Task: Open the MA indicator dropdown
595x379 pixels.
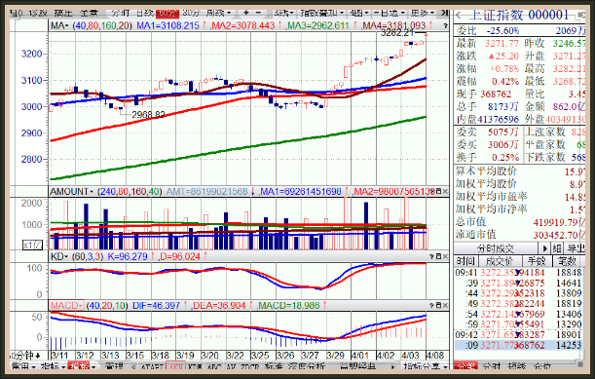Action: pos(59,26)
